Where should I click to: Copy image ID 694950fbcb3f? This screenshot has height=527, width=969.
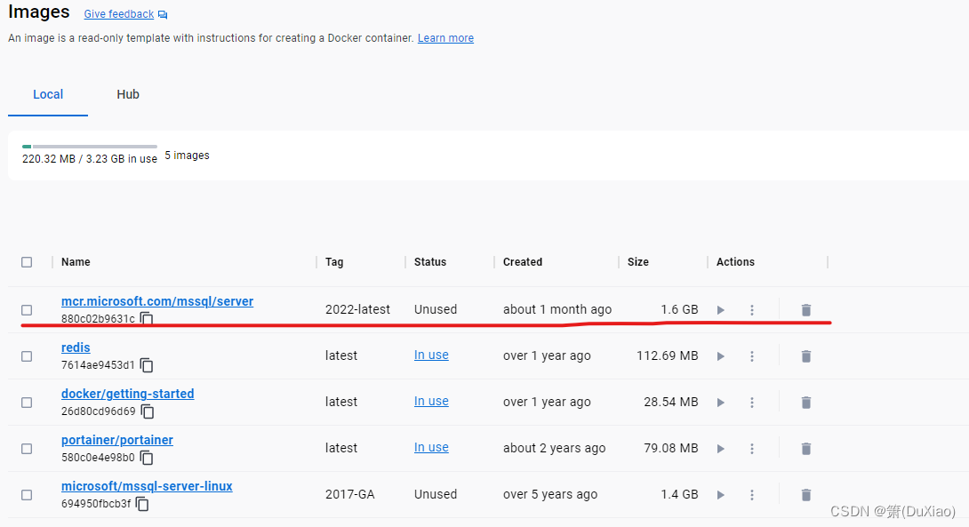pyautogui.click(x=142, y=504)
